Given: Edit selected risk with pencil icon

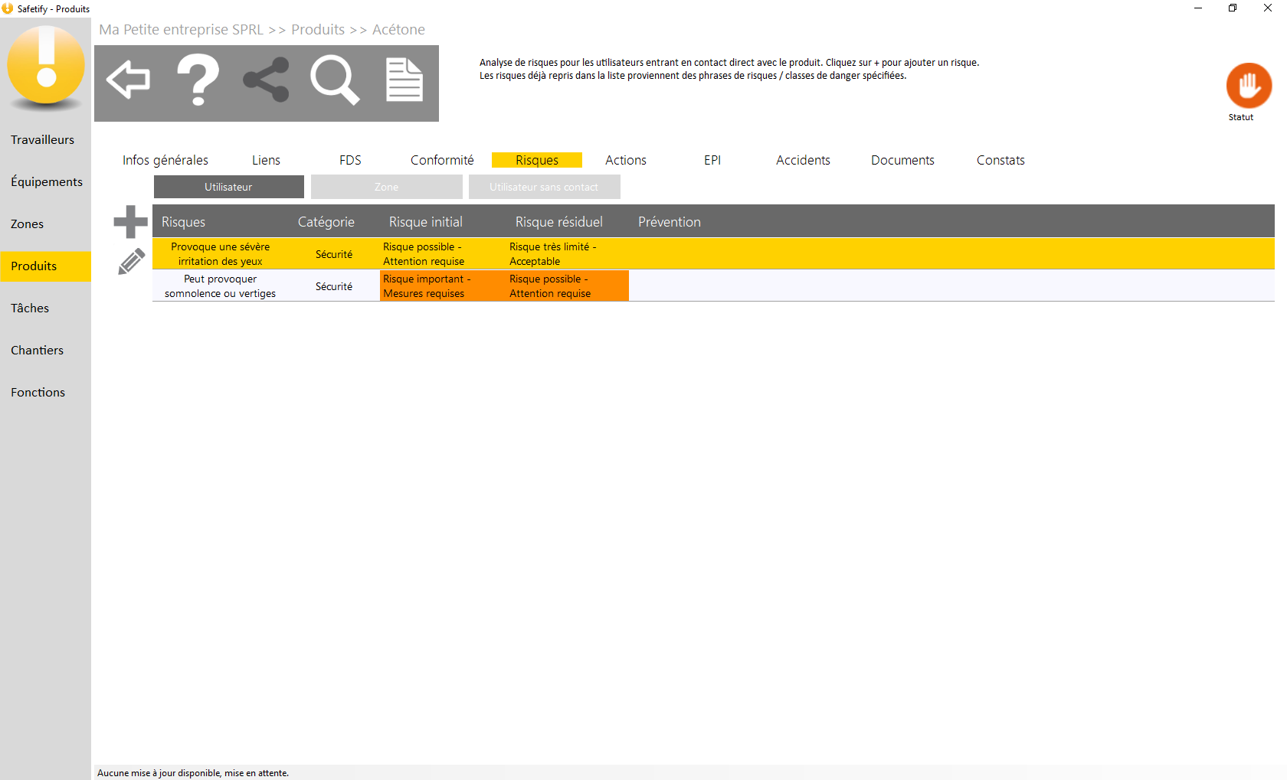Looking at the screenshot, I should pos(131,262).
